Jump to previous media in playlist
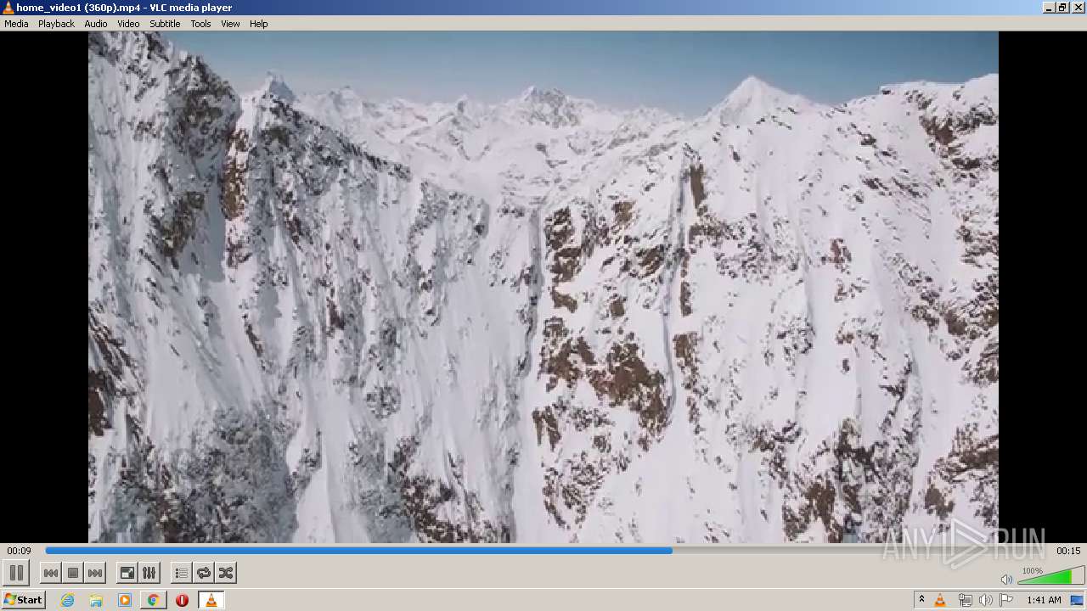 (x=51, y=574)
